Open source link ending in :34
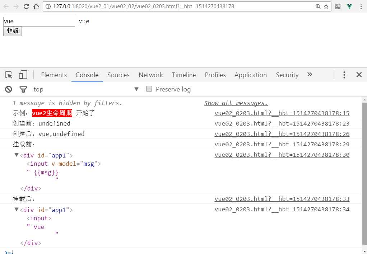367x254 pixels. click(282, 209)
